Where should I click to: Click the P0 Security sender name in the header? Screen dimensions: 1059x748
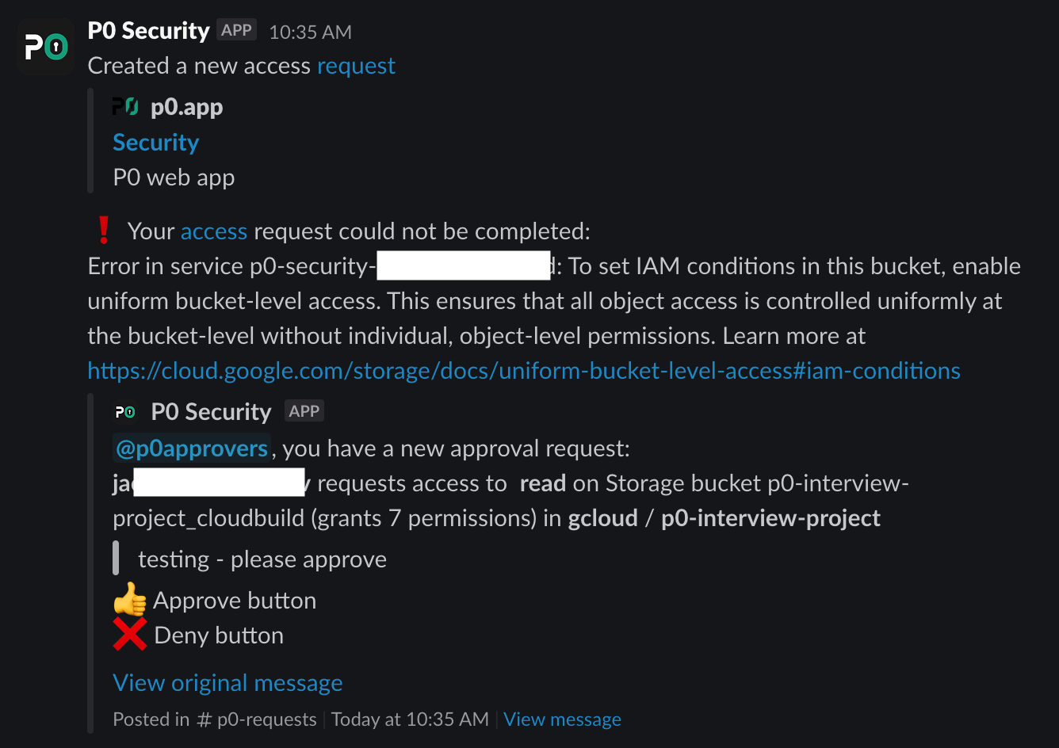pyautogui.click(x=148, y=31)
